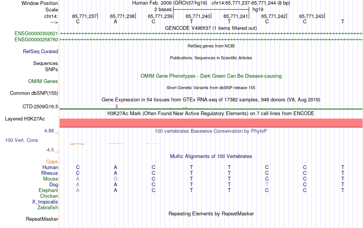
Task: Click the ENSG00000302621 gene label
Action: [x=36, y=34]
